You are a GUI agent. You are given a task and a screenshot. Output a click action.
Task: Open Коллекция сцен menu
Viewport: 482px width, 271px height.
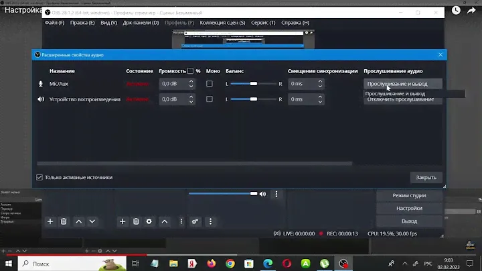222,22
